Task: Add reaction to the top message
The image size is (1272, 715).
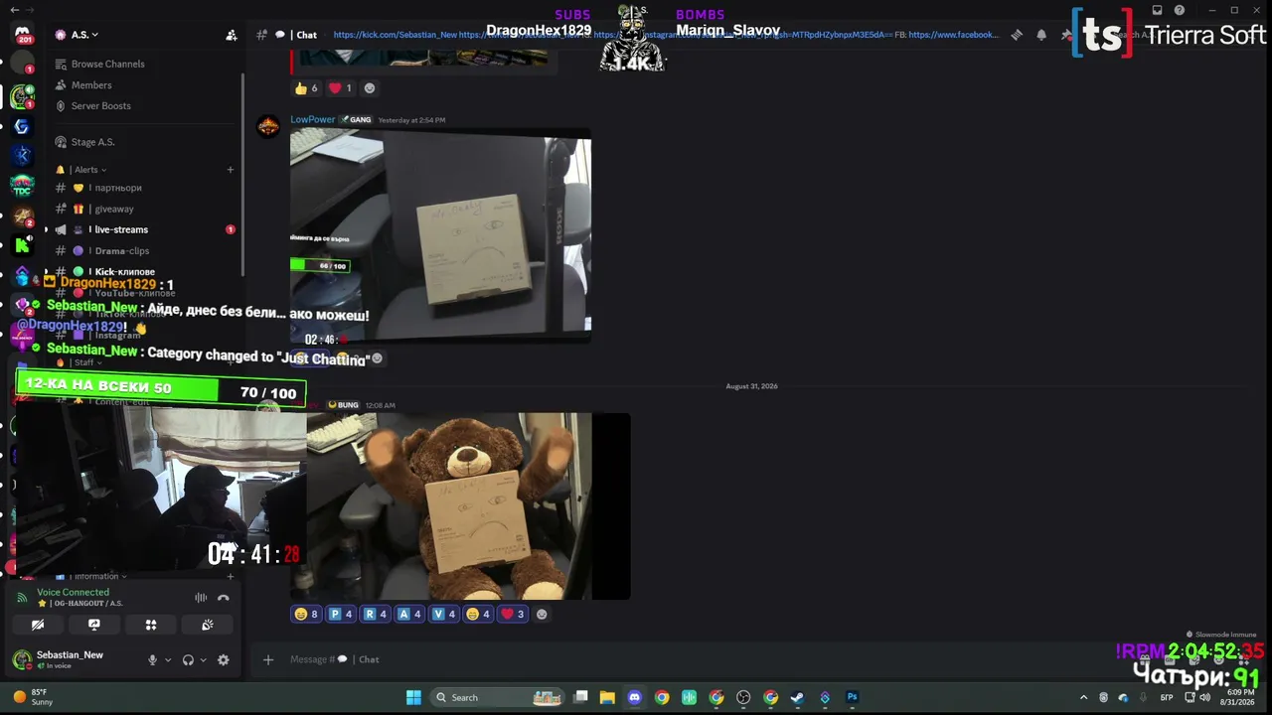Action: point(370,87)
